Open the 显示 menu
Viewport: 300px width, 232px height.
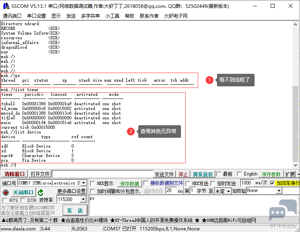click(x=56, y=16)
